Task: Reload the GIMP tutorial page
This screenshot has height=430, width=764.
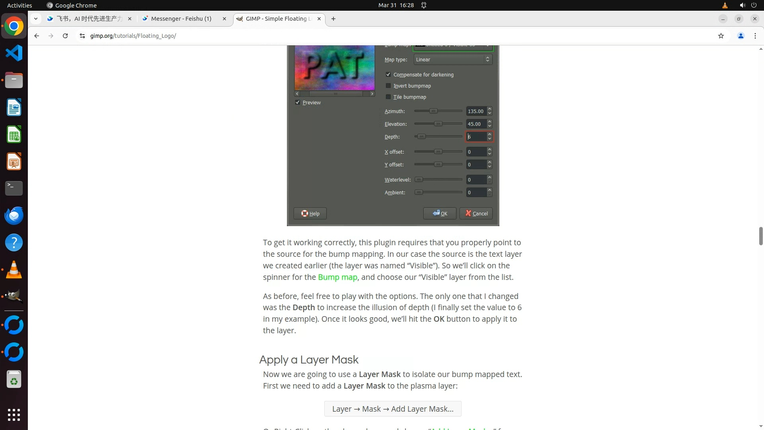Action: (x=65, y=36)
